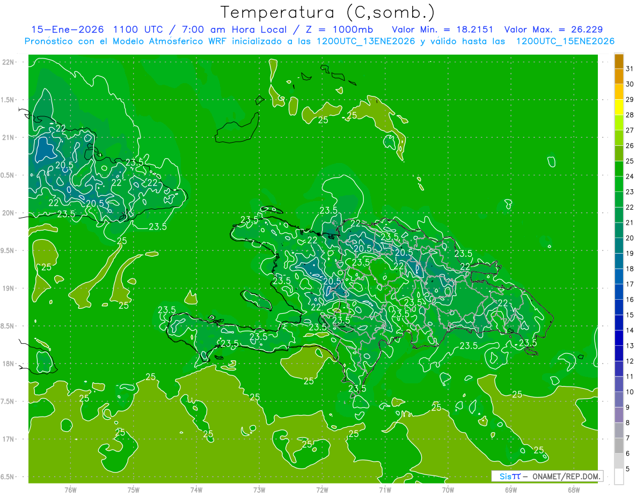This screenshot has width=644, height=497.
Task: Click the title 'Temperatura (C,somb.)'
Action: tap(327, 13)
